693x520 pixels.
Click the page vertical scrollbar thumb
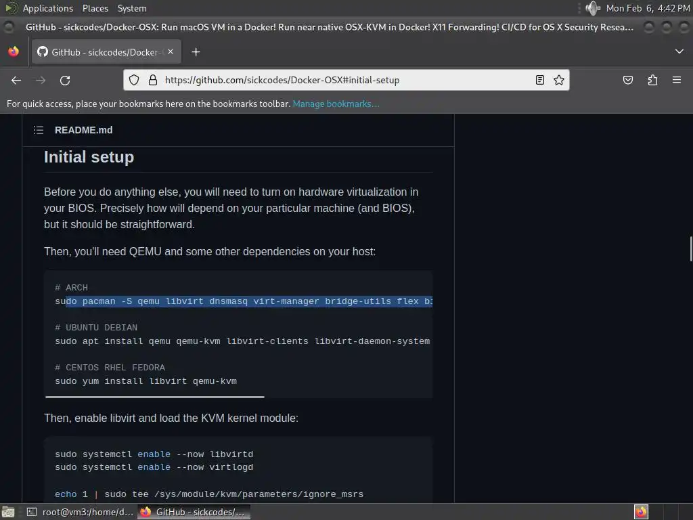tap(691, 249)
